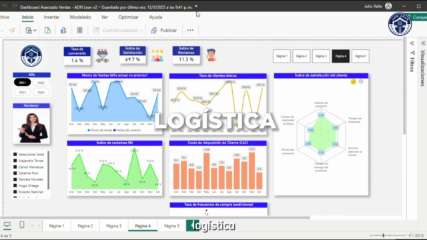
Task: Toggle the Carlos Mendoza checkbox
Action: click(x=15, y=167)
